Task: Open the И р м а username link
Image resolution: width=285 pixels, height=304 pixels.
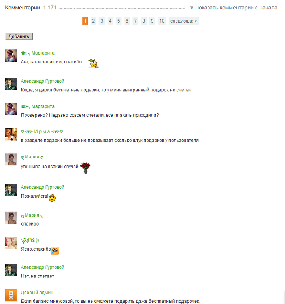Action: [42, 131]
